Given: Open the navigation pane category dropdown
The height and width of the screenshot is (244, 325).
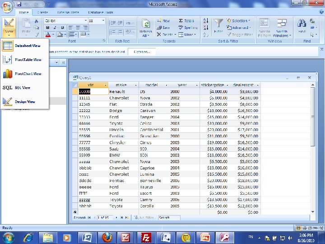Looking at the screenshot, I should point(56,62).
